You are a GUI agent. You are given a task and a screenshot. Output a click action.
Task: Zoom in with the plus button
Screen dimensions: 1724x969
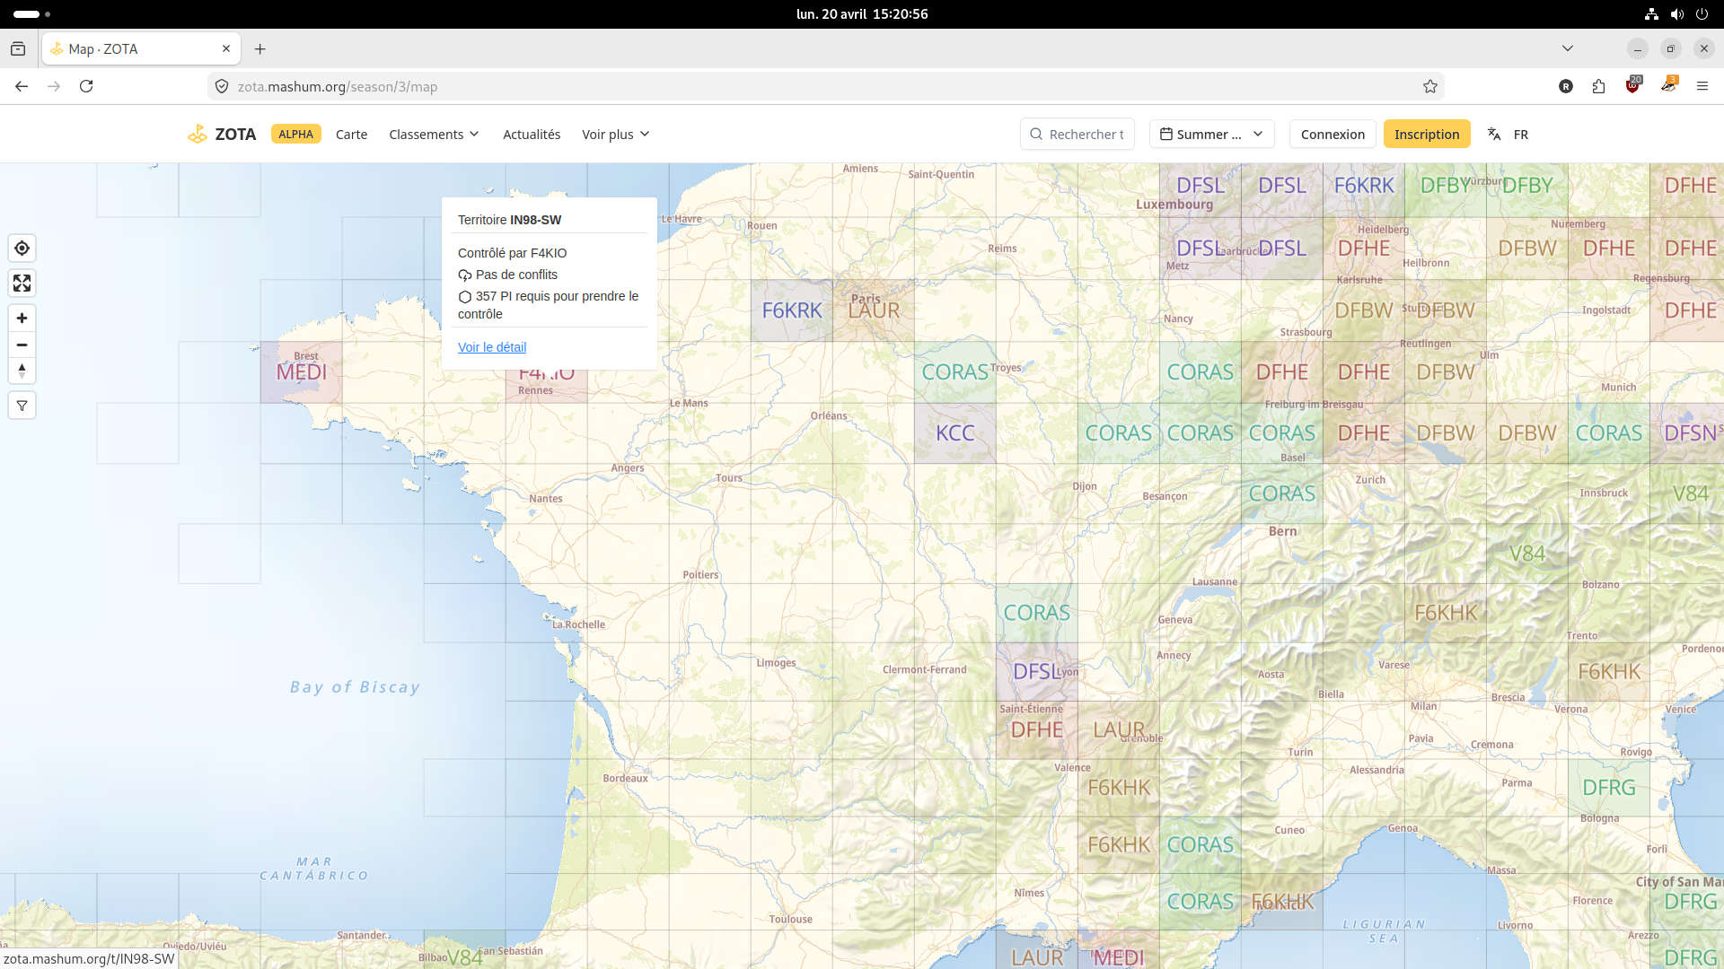[x=22, y=319]
